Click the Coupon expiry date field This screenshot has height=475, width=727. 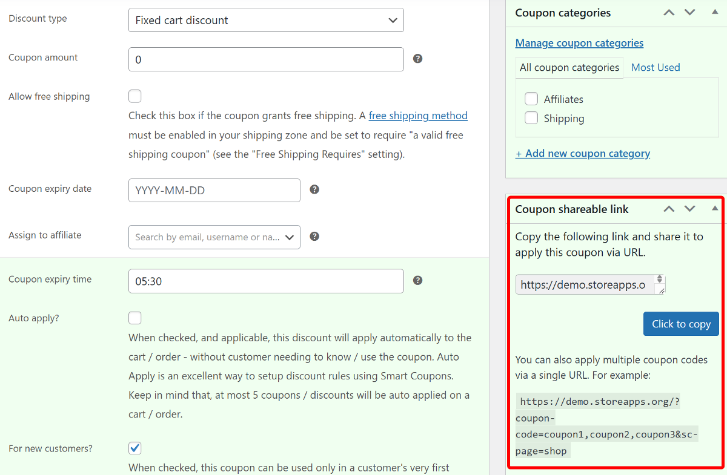coord(214,190)
